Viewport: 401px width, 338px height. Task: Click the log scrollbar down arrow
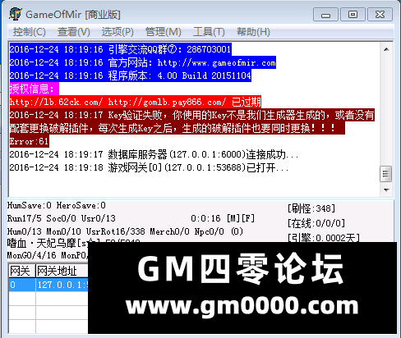point(386,190)
